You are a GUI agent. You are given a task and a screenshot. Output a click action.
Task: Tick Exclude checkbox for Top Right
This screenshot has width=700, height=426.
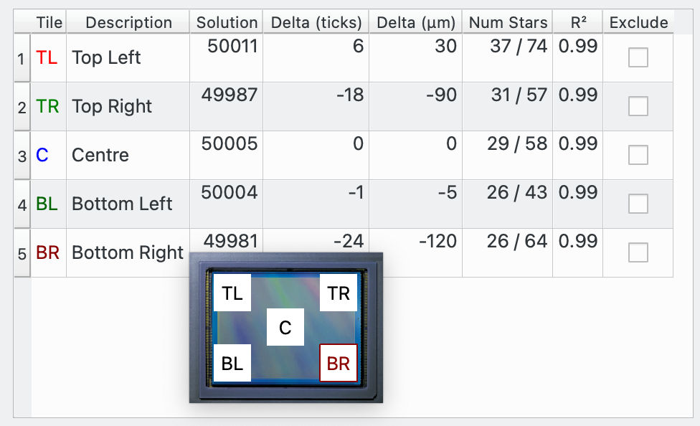click(638, 106)
